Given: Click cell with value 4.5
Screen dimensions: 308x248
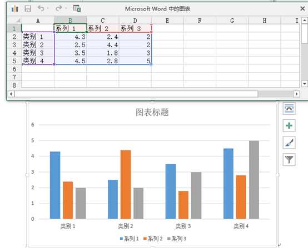Looking at the screenshot, I should point(70,61).
